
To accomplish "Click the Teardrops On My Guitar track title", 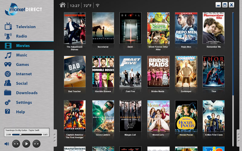I will (22, 130).
